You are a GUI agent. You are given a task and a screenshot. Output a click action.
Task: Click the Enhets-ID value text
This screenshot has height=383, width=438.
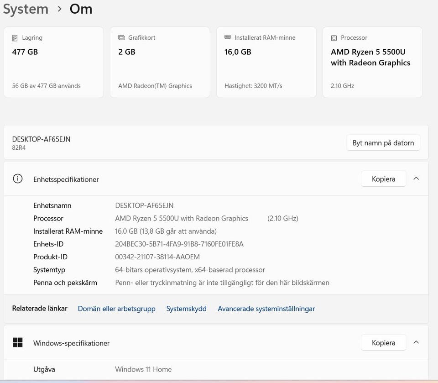tap(179, 244)
